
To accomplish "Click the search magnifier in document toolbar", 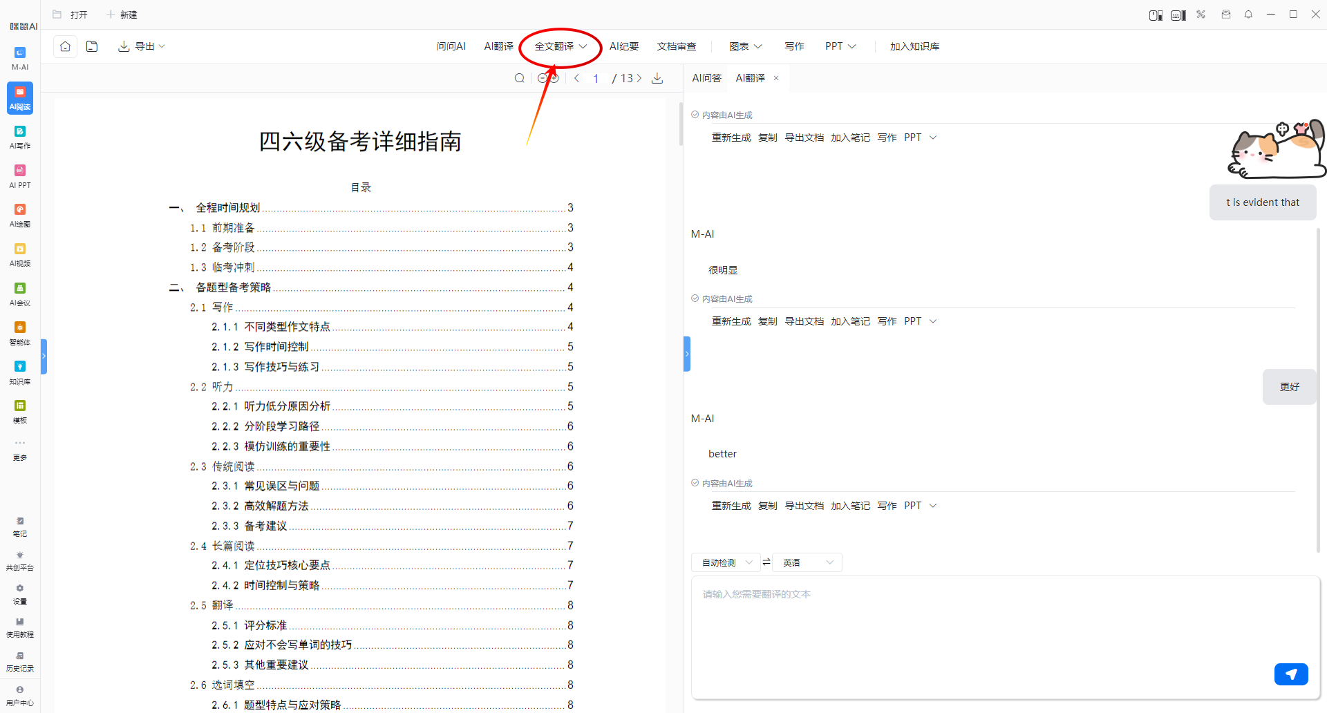I will coord(520,78).
